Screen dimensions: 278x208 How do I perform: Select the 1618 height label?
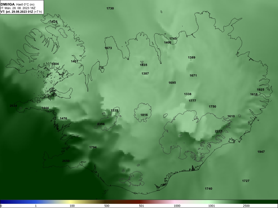[x=254, y=94]
